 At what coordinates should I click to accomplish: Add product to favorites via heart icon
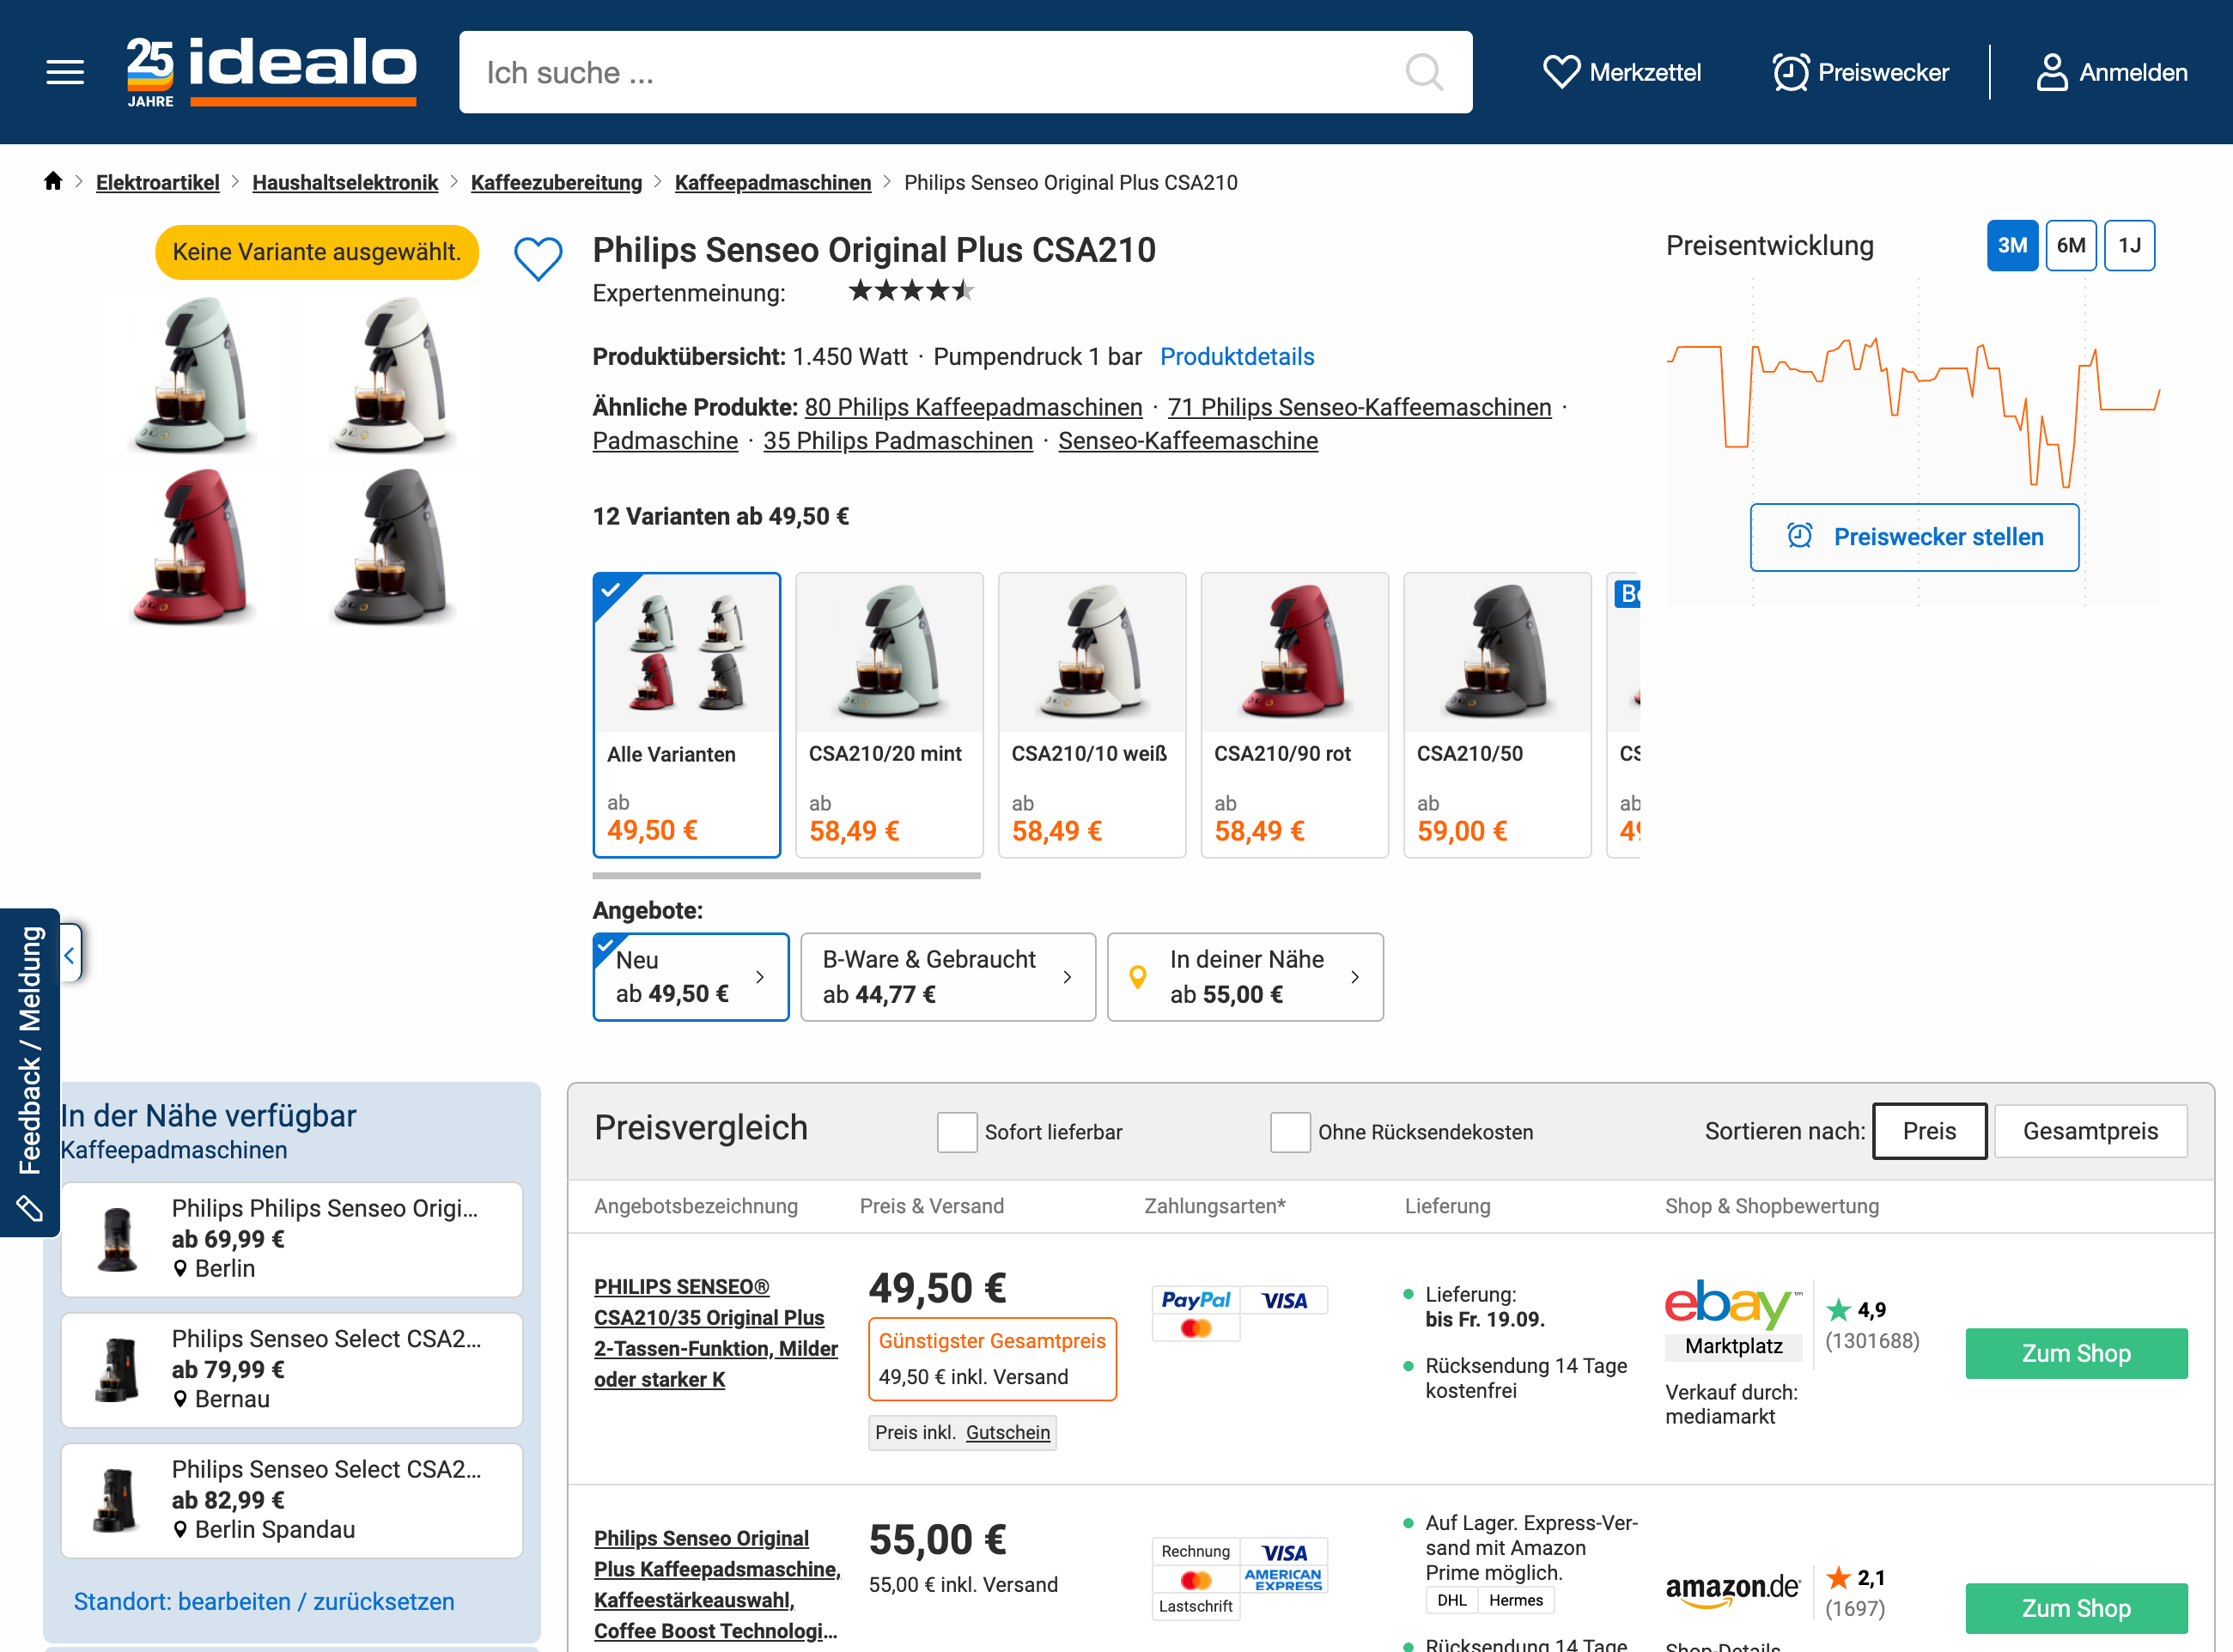click(539, 258)
